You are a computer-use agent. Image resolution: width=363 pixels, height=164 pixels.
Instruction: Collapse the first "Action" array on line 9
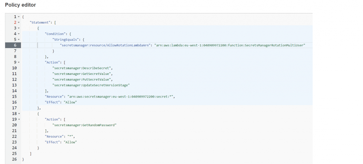[18, 62]
